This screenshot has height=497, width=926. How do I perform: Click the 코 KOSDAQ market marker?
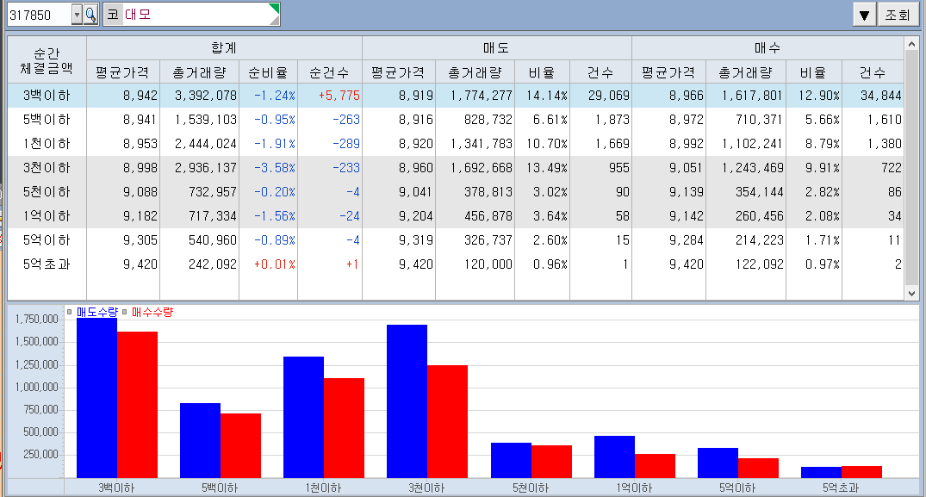(x=113, y=15)
